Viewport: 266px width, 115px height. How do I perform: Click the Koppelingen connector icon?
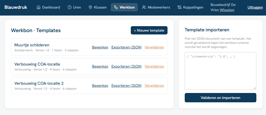point(179,7)
